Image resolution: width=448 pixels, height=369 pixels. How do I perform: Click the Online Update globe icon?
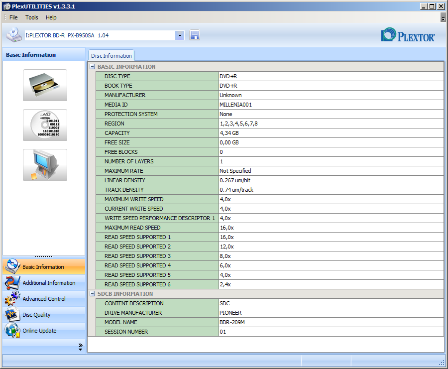[x=12, y=331]
